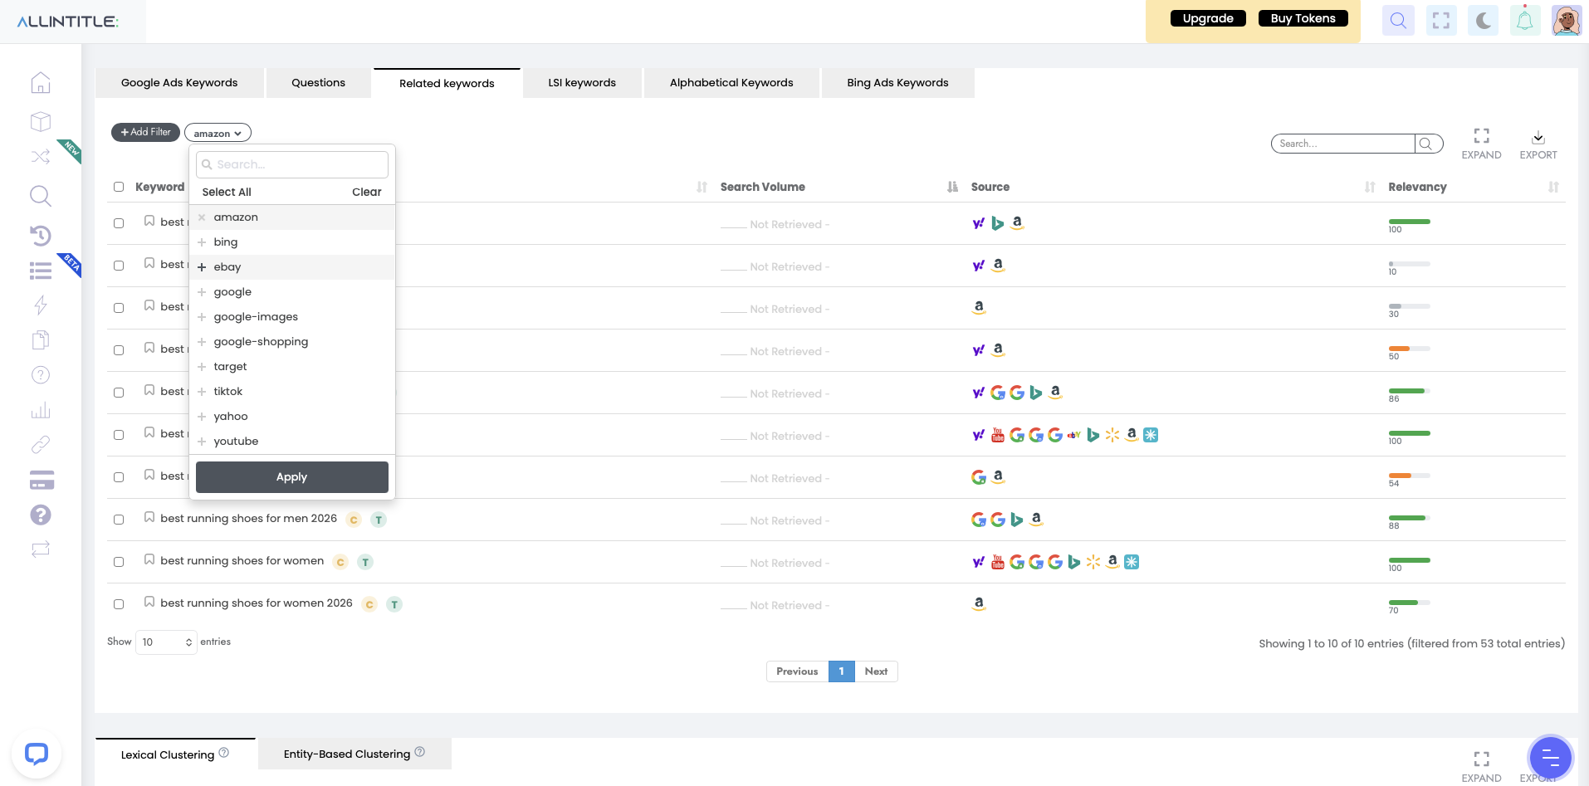Add youtube to the source filter
This screenshot has height=786, width=1589.
(291, 442)
